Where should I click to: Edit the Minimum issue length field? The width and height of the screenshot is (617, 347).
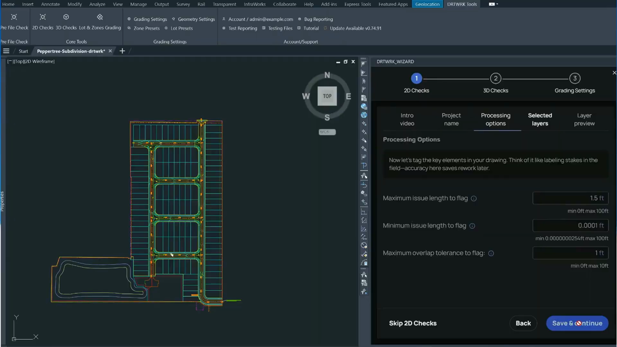click(570, 226)
